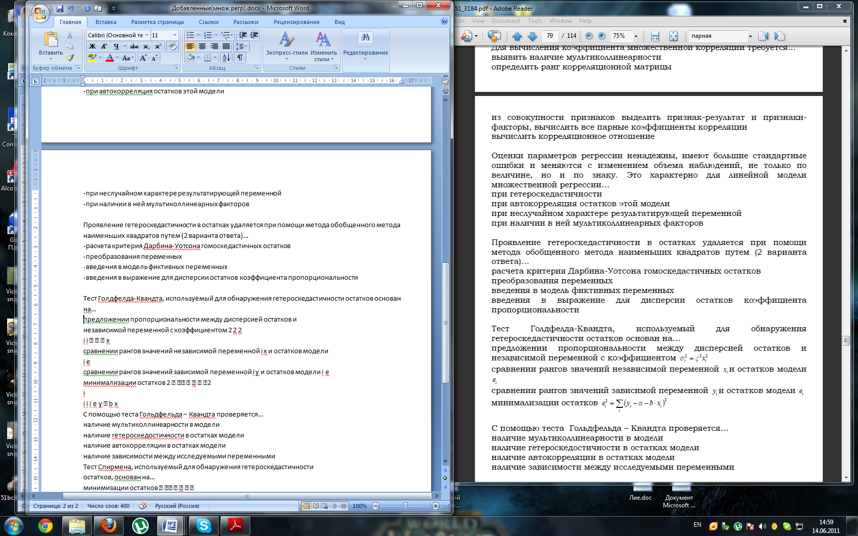Open the Разметка страницы ribbon tab
This screenshot has height=536, width=858.
(x=157, y=22)
